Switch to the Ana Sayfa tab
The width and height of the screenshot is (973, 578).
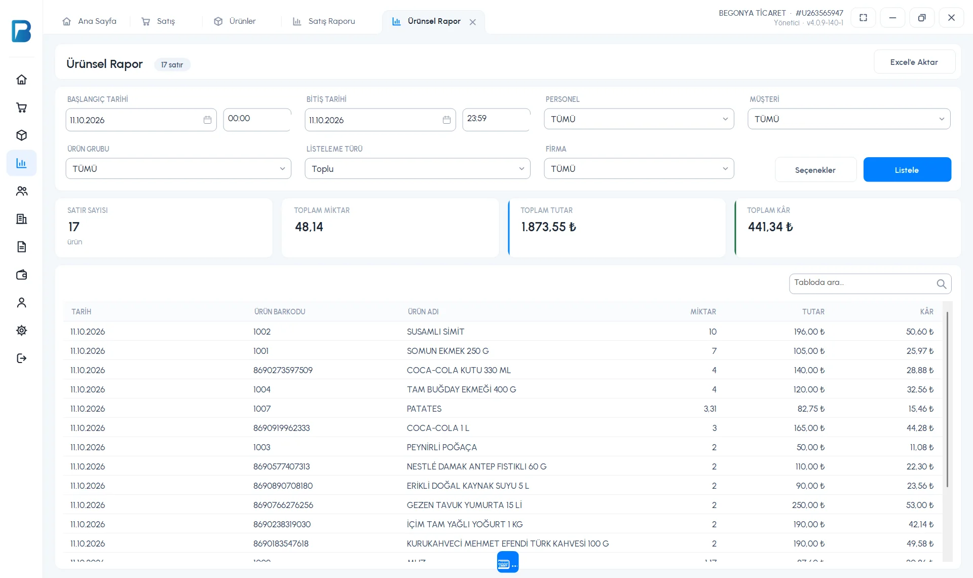point(89,21)
